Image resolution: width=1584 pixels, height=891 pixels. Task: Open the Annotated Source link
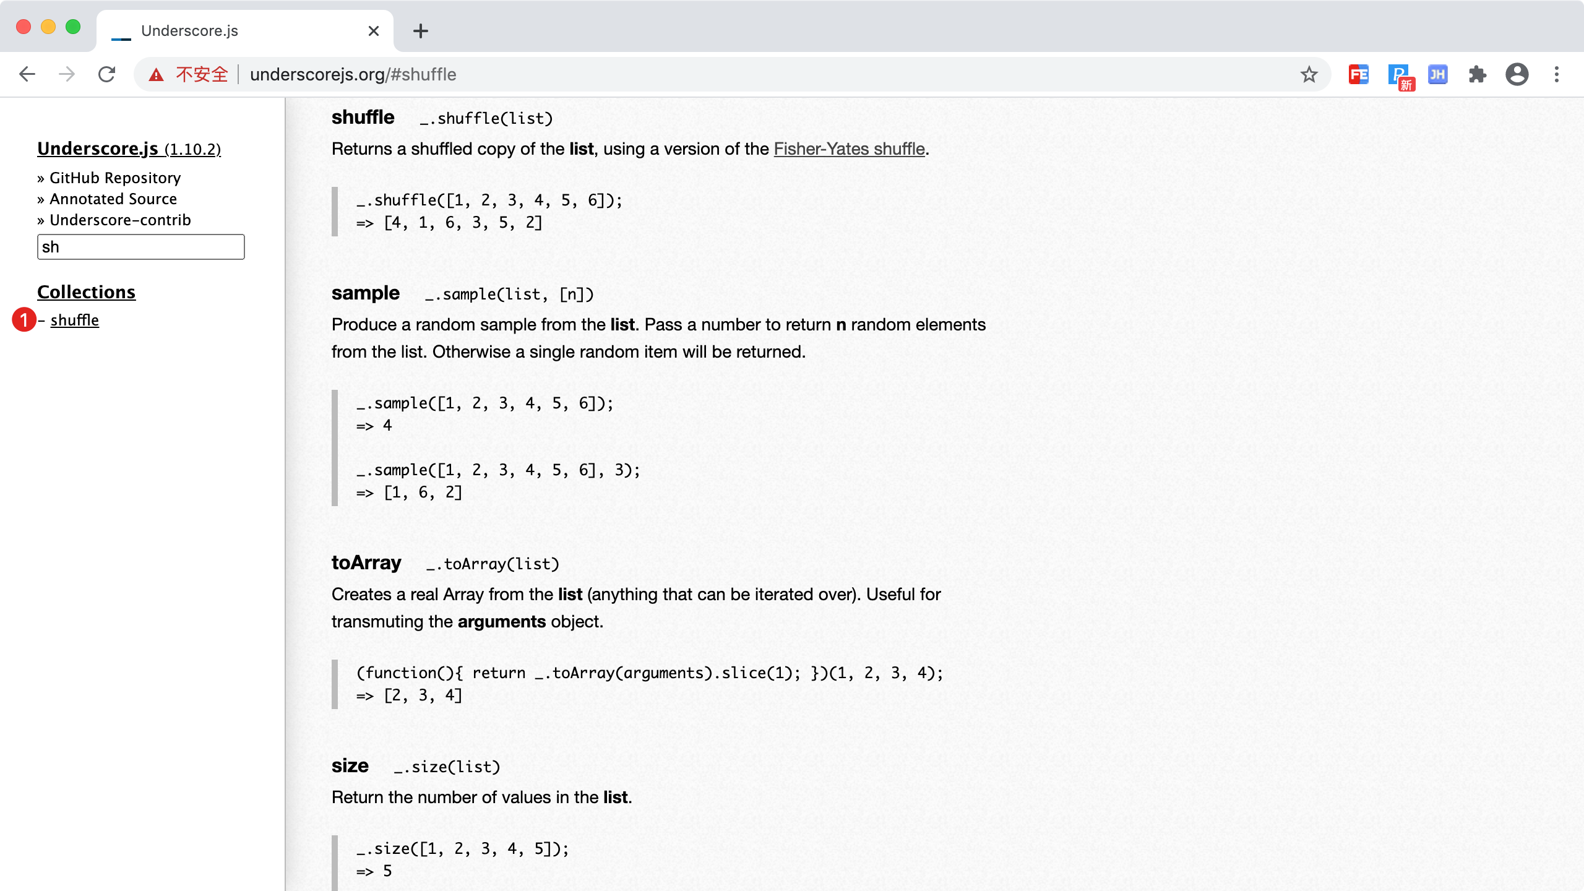tap(113, 199)
